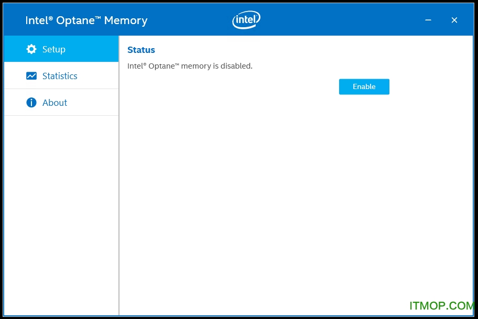The image size is (478, 319).
Task: Minimize the Intel Optane Memory window
Action: pos(428,20)
